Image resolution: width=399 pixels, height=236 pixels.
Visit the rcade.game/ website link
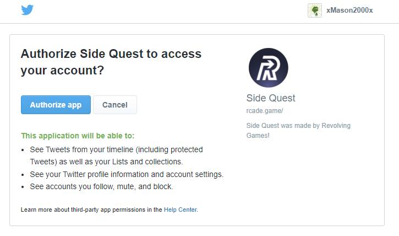click(265, 111)
